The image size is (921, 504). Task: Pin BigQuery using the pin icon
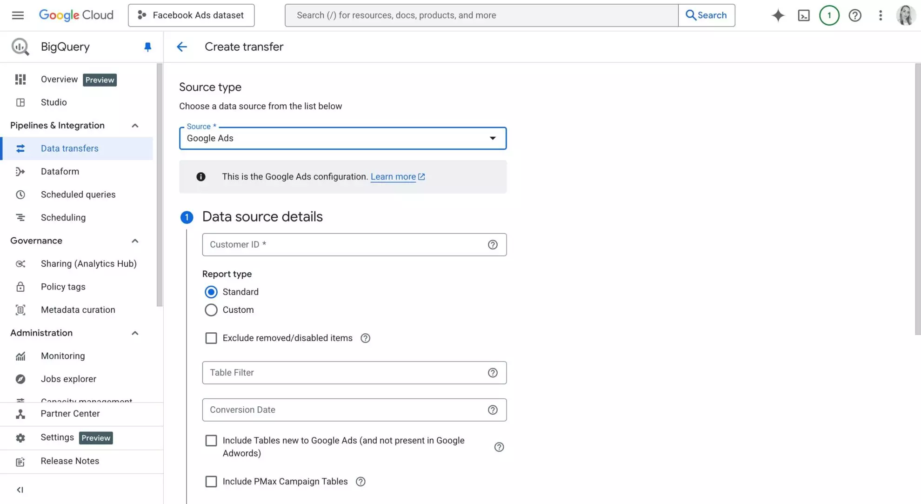point(147,47)
